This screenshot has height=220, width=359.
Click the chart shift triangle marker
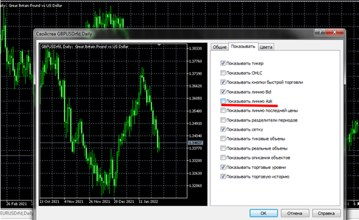click(159, 45)
